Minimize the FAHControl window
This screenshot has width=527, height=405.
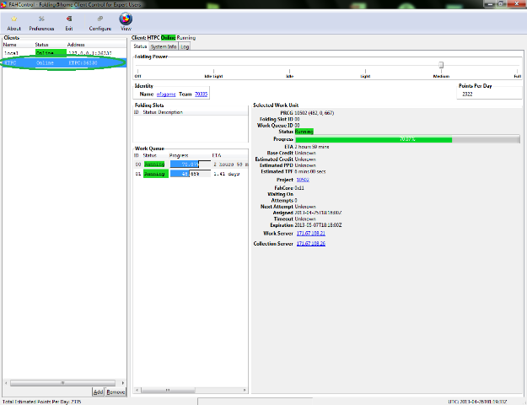(x=490, y=4)
